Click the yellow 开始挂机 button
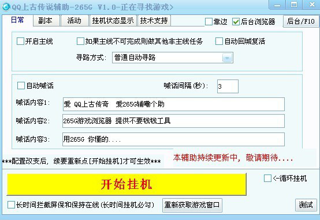The width and height of the screenshot is (320, 220). 126,184
